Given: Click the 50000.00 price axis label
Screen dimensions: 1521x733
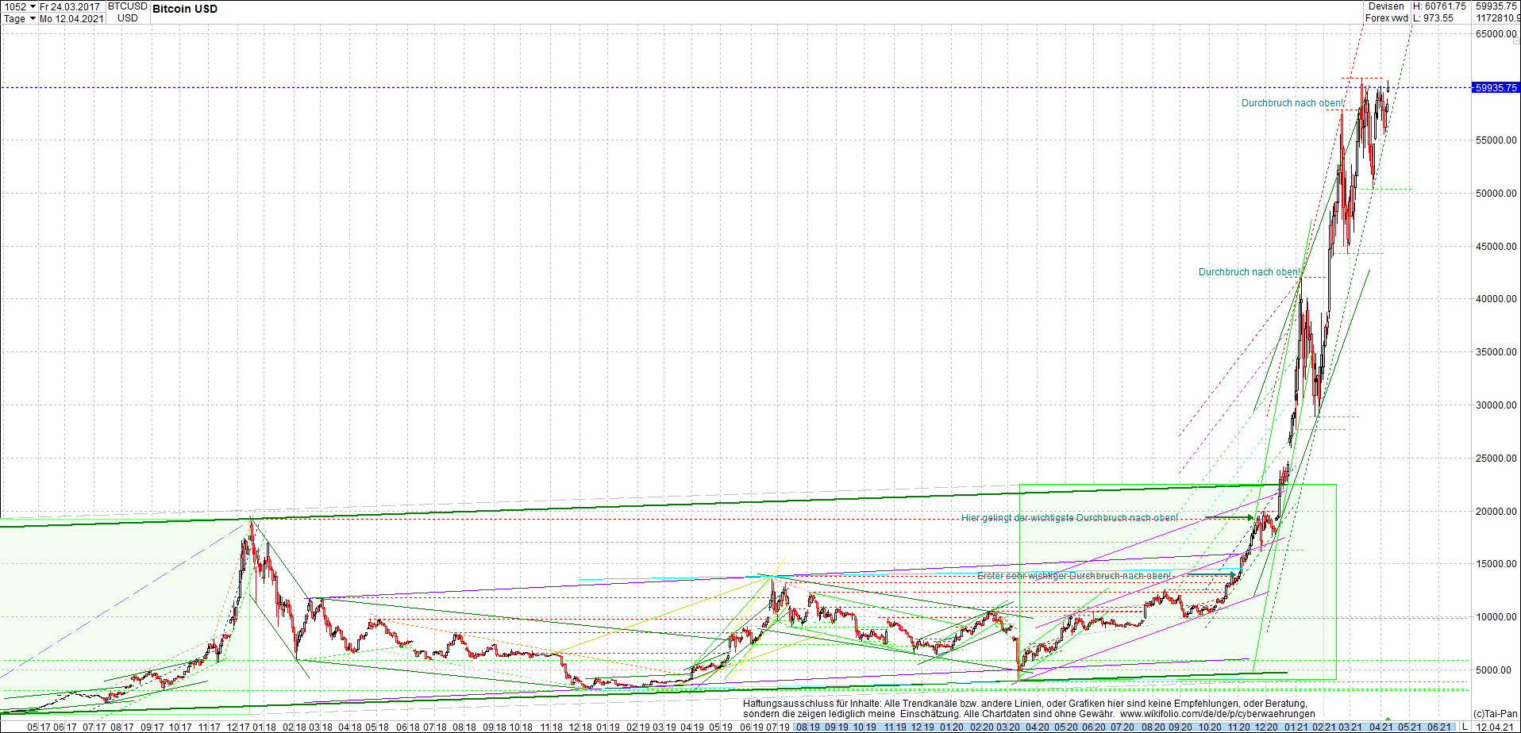Looking at the screenshot, I should click(1496, 194).
